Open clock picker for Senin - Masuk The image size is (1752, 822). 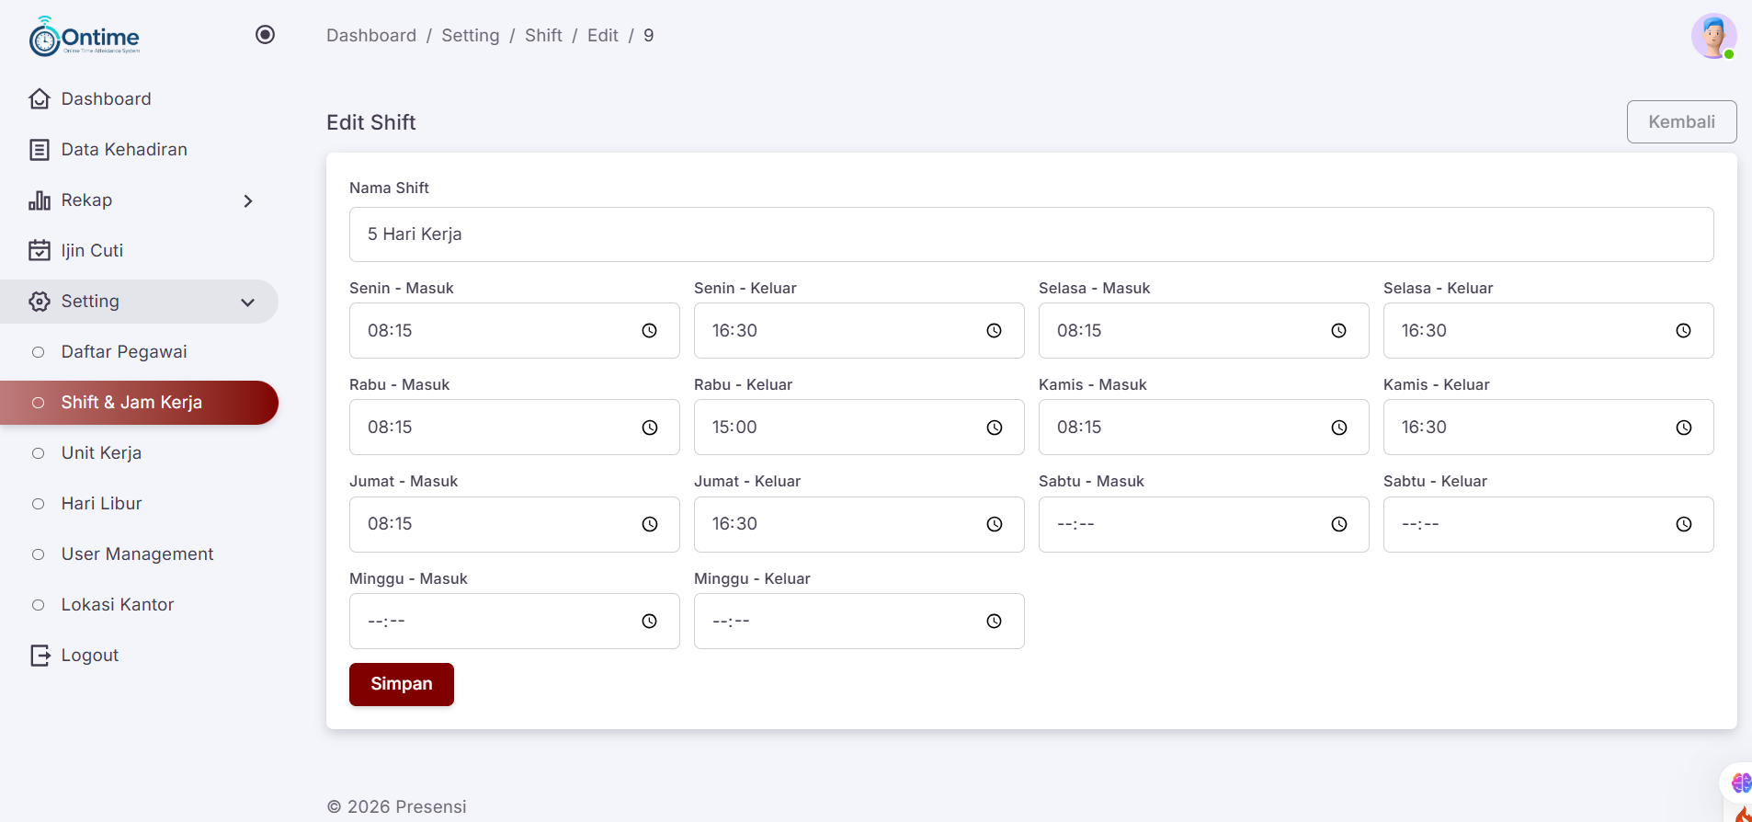click(x=649, y=331)
